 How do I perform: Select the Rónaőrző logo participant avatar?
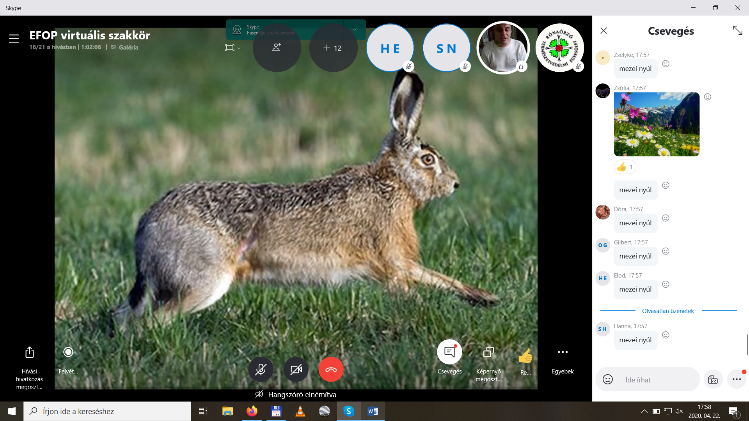(559, 48)
